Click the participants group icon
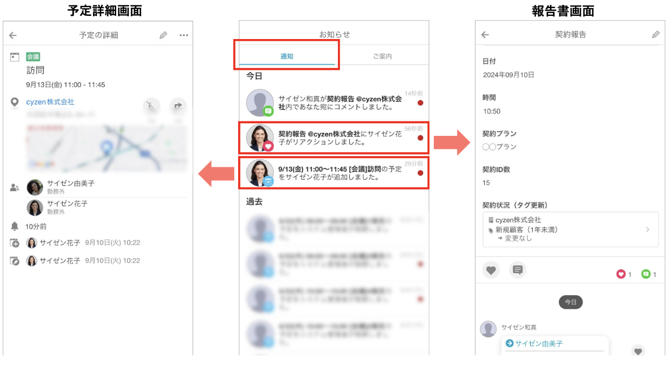This screenshot has height=371, width=670. tap(15, 188)
